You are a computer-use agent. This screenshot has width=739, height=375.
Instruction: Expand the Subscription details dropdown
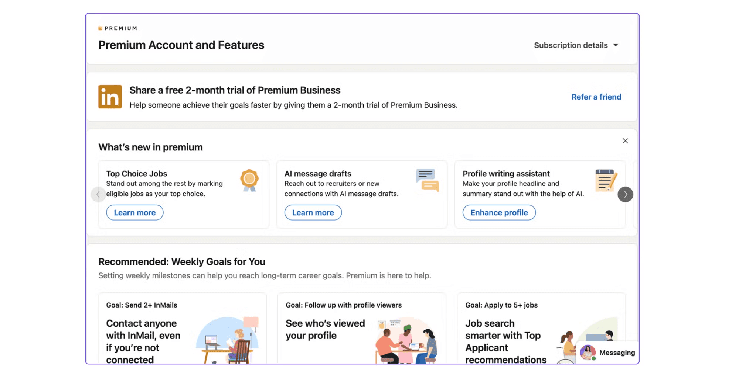click(x=576, y=45)
